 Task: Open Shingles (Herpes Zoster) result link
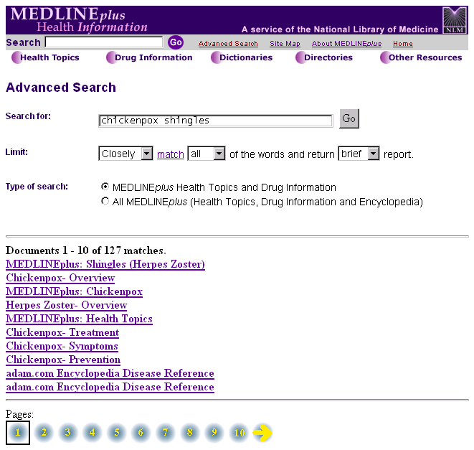pyautogui.click(x=105, y=264)
